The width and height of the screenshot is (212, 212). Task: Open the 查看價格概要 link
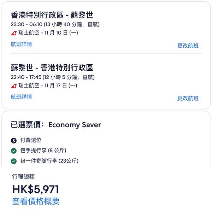click(x=36, y=201)
